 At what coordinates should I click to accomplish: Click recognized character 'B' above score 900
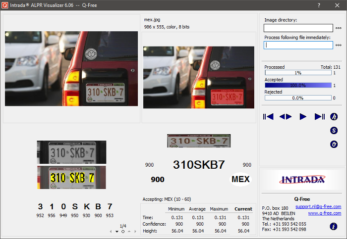click(98, 206)
